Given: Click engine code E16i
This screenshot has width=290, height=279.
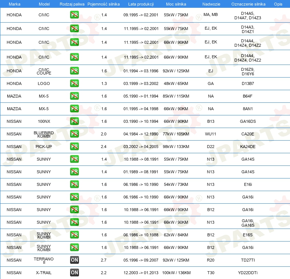Looking at the screenshot, I should [x=248, y=184].
